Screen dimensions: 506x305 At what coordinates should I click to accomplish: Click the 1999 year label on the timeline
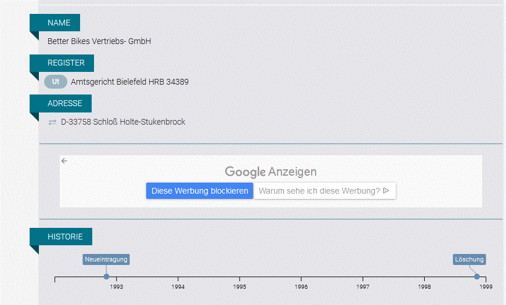click(486, 287)
